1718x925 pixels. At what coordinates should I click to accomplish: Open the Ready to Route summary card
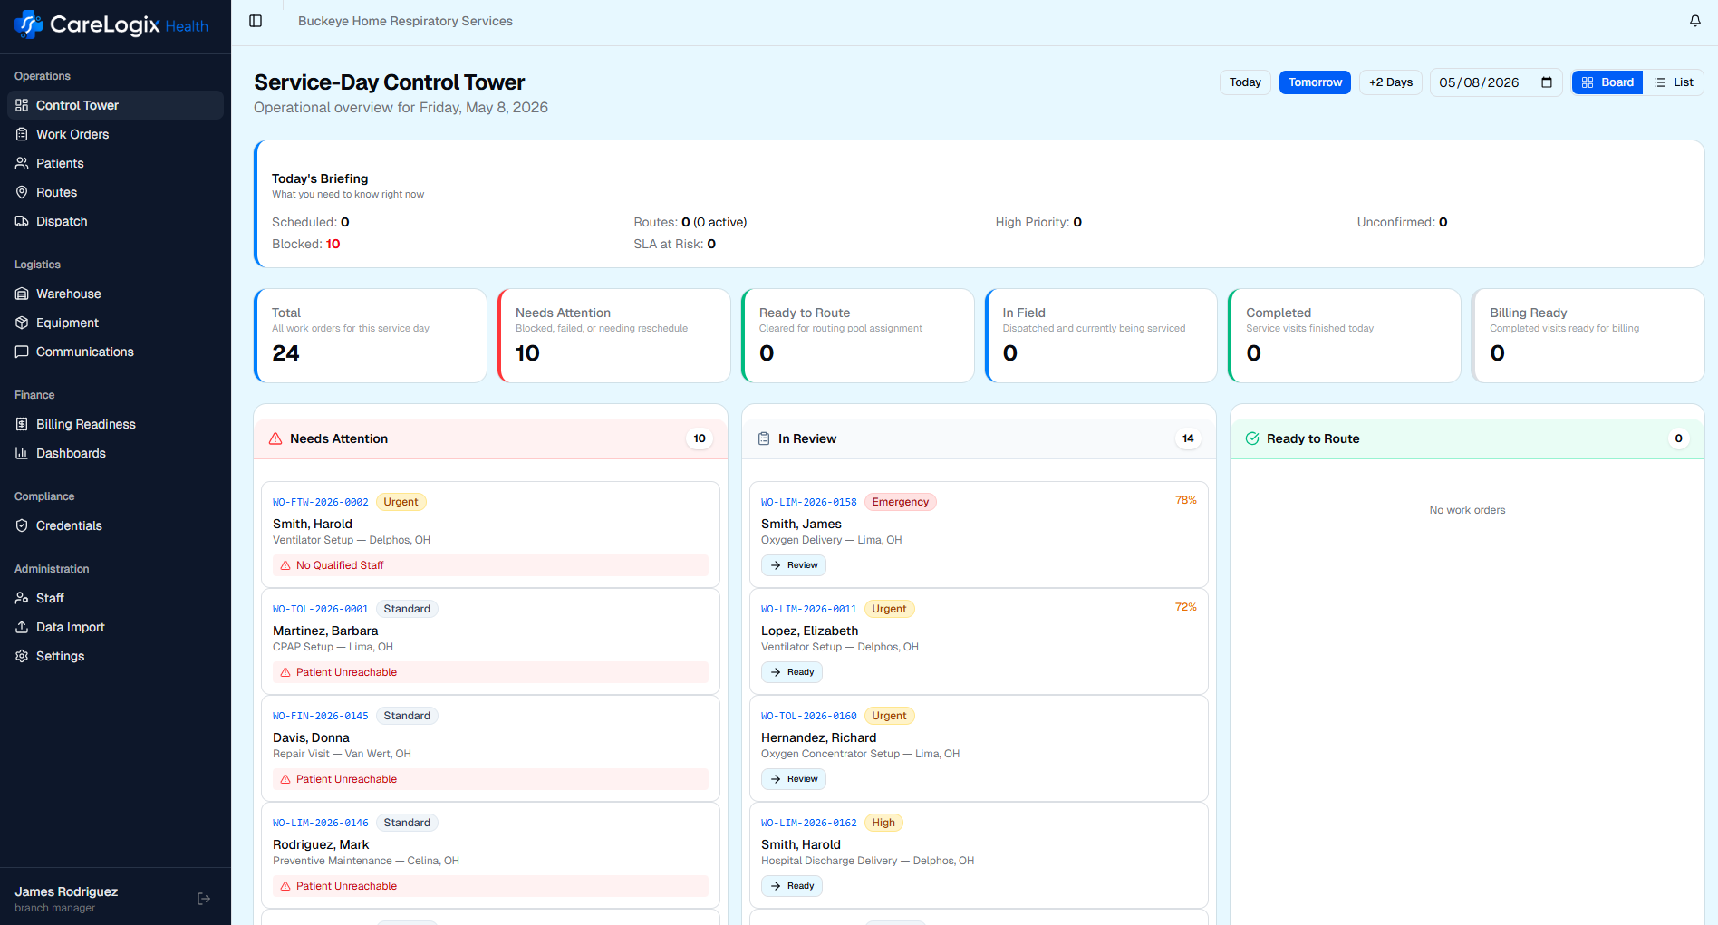(857, 335)
